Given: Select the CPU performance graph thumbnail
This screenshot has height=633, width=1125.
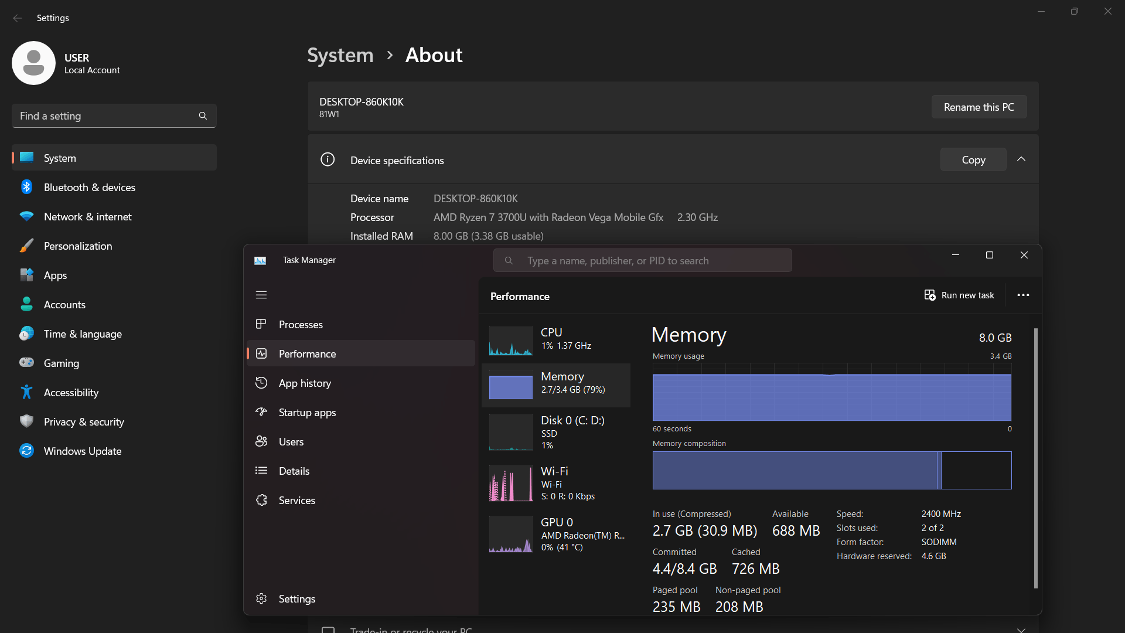Looking at the screenshot, I should 511,341.
